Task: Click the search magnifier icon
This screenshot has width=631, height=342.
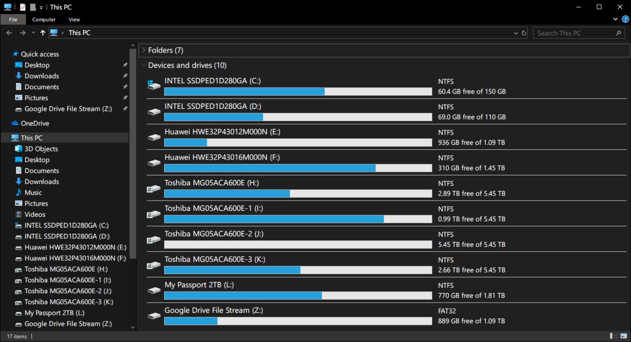Action: (x=618, y=33)
